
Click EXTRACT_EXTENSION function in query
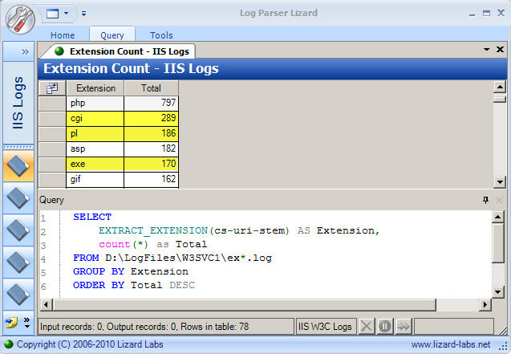pyautogui.click(x=153, y=231)
